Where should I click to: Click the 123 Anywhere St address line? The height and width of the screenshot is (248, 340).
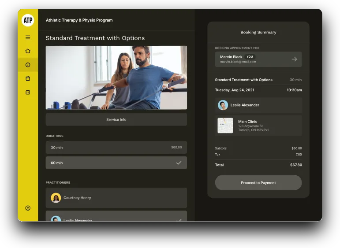250,126
